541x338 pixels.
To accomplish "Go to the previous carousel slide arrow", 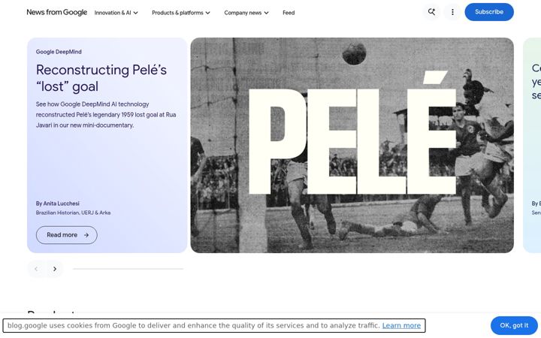I will [x=36, y=269].
